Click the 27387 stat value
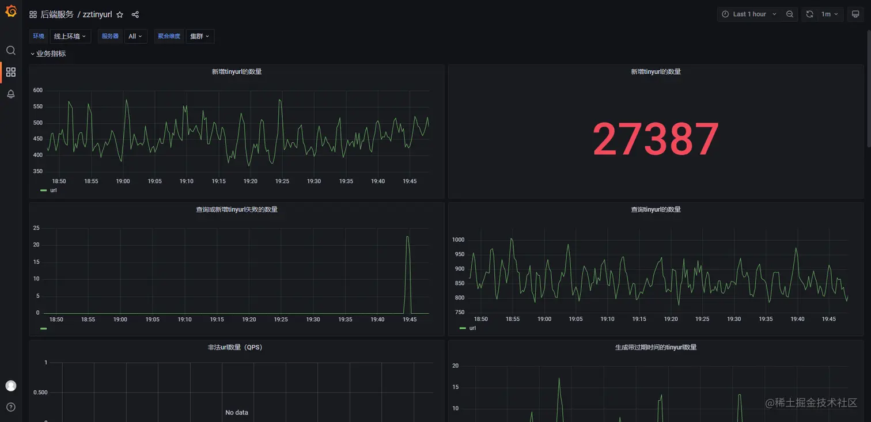The width and height of the screenshot is (871, 422). pos(656,139)
